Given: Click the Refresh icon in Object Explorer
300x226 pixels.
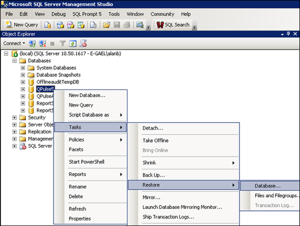Looking at the screenshot, I should click(x=72, y=43).
